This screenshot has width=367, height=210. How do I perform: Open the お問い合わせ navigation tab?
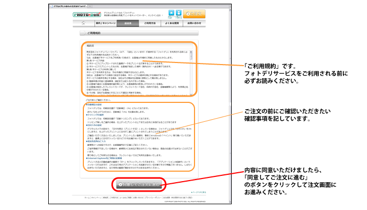193,24
